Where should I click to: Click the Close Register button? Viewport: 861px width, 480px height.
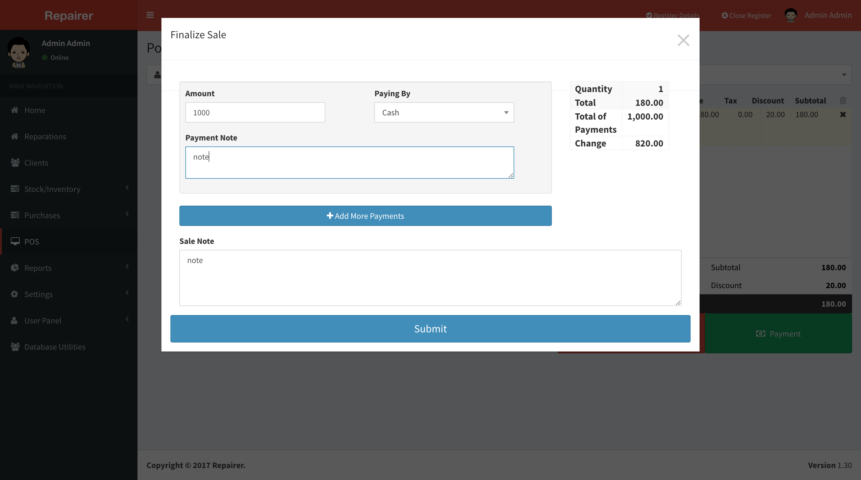[x=746, y=15]
